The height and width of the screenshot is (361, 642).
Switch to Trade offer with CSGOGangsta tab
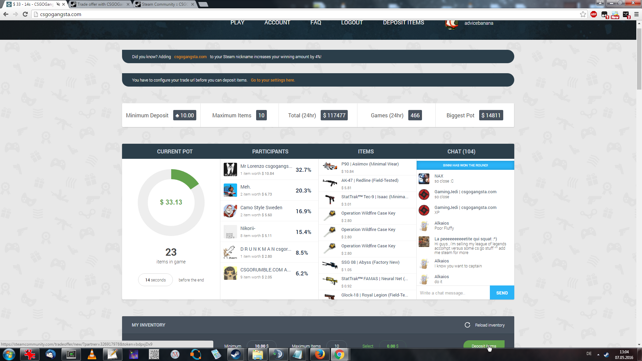pos(100,4)
